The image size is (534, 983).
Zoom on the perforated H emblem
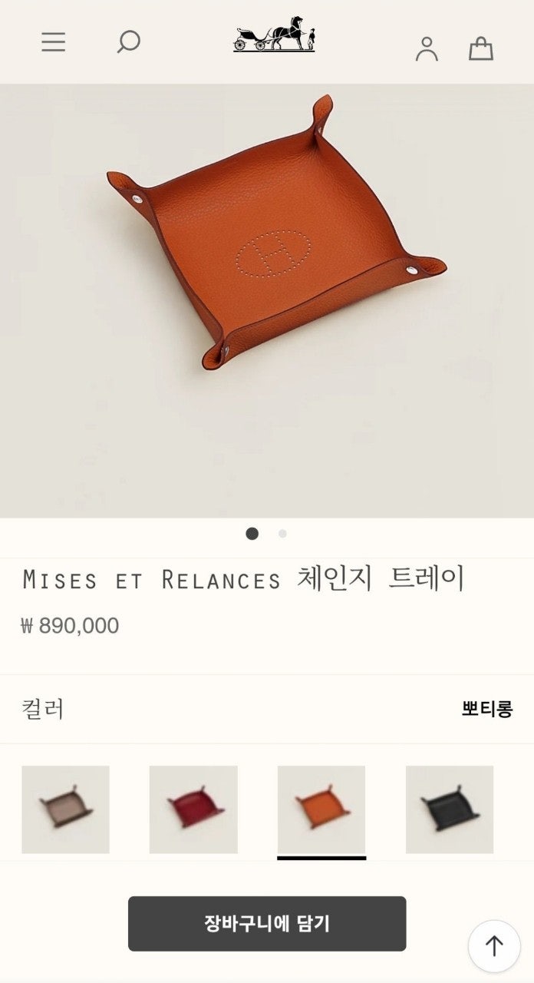(274, 253)
